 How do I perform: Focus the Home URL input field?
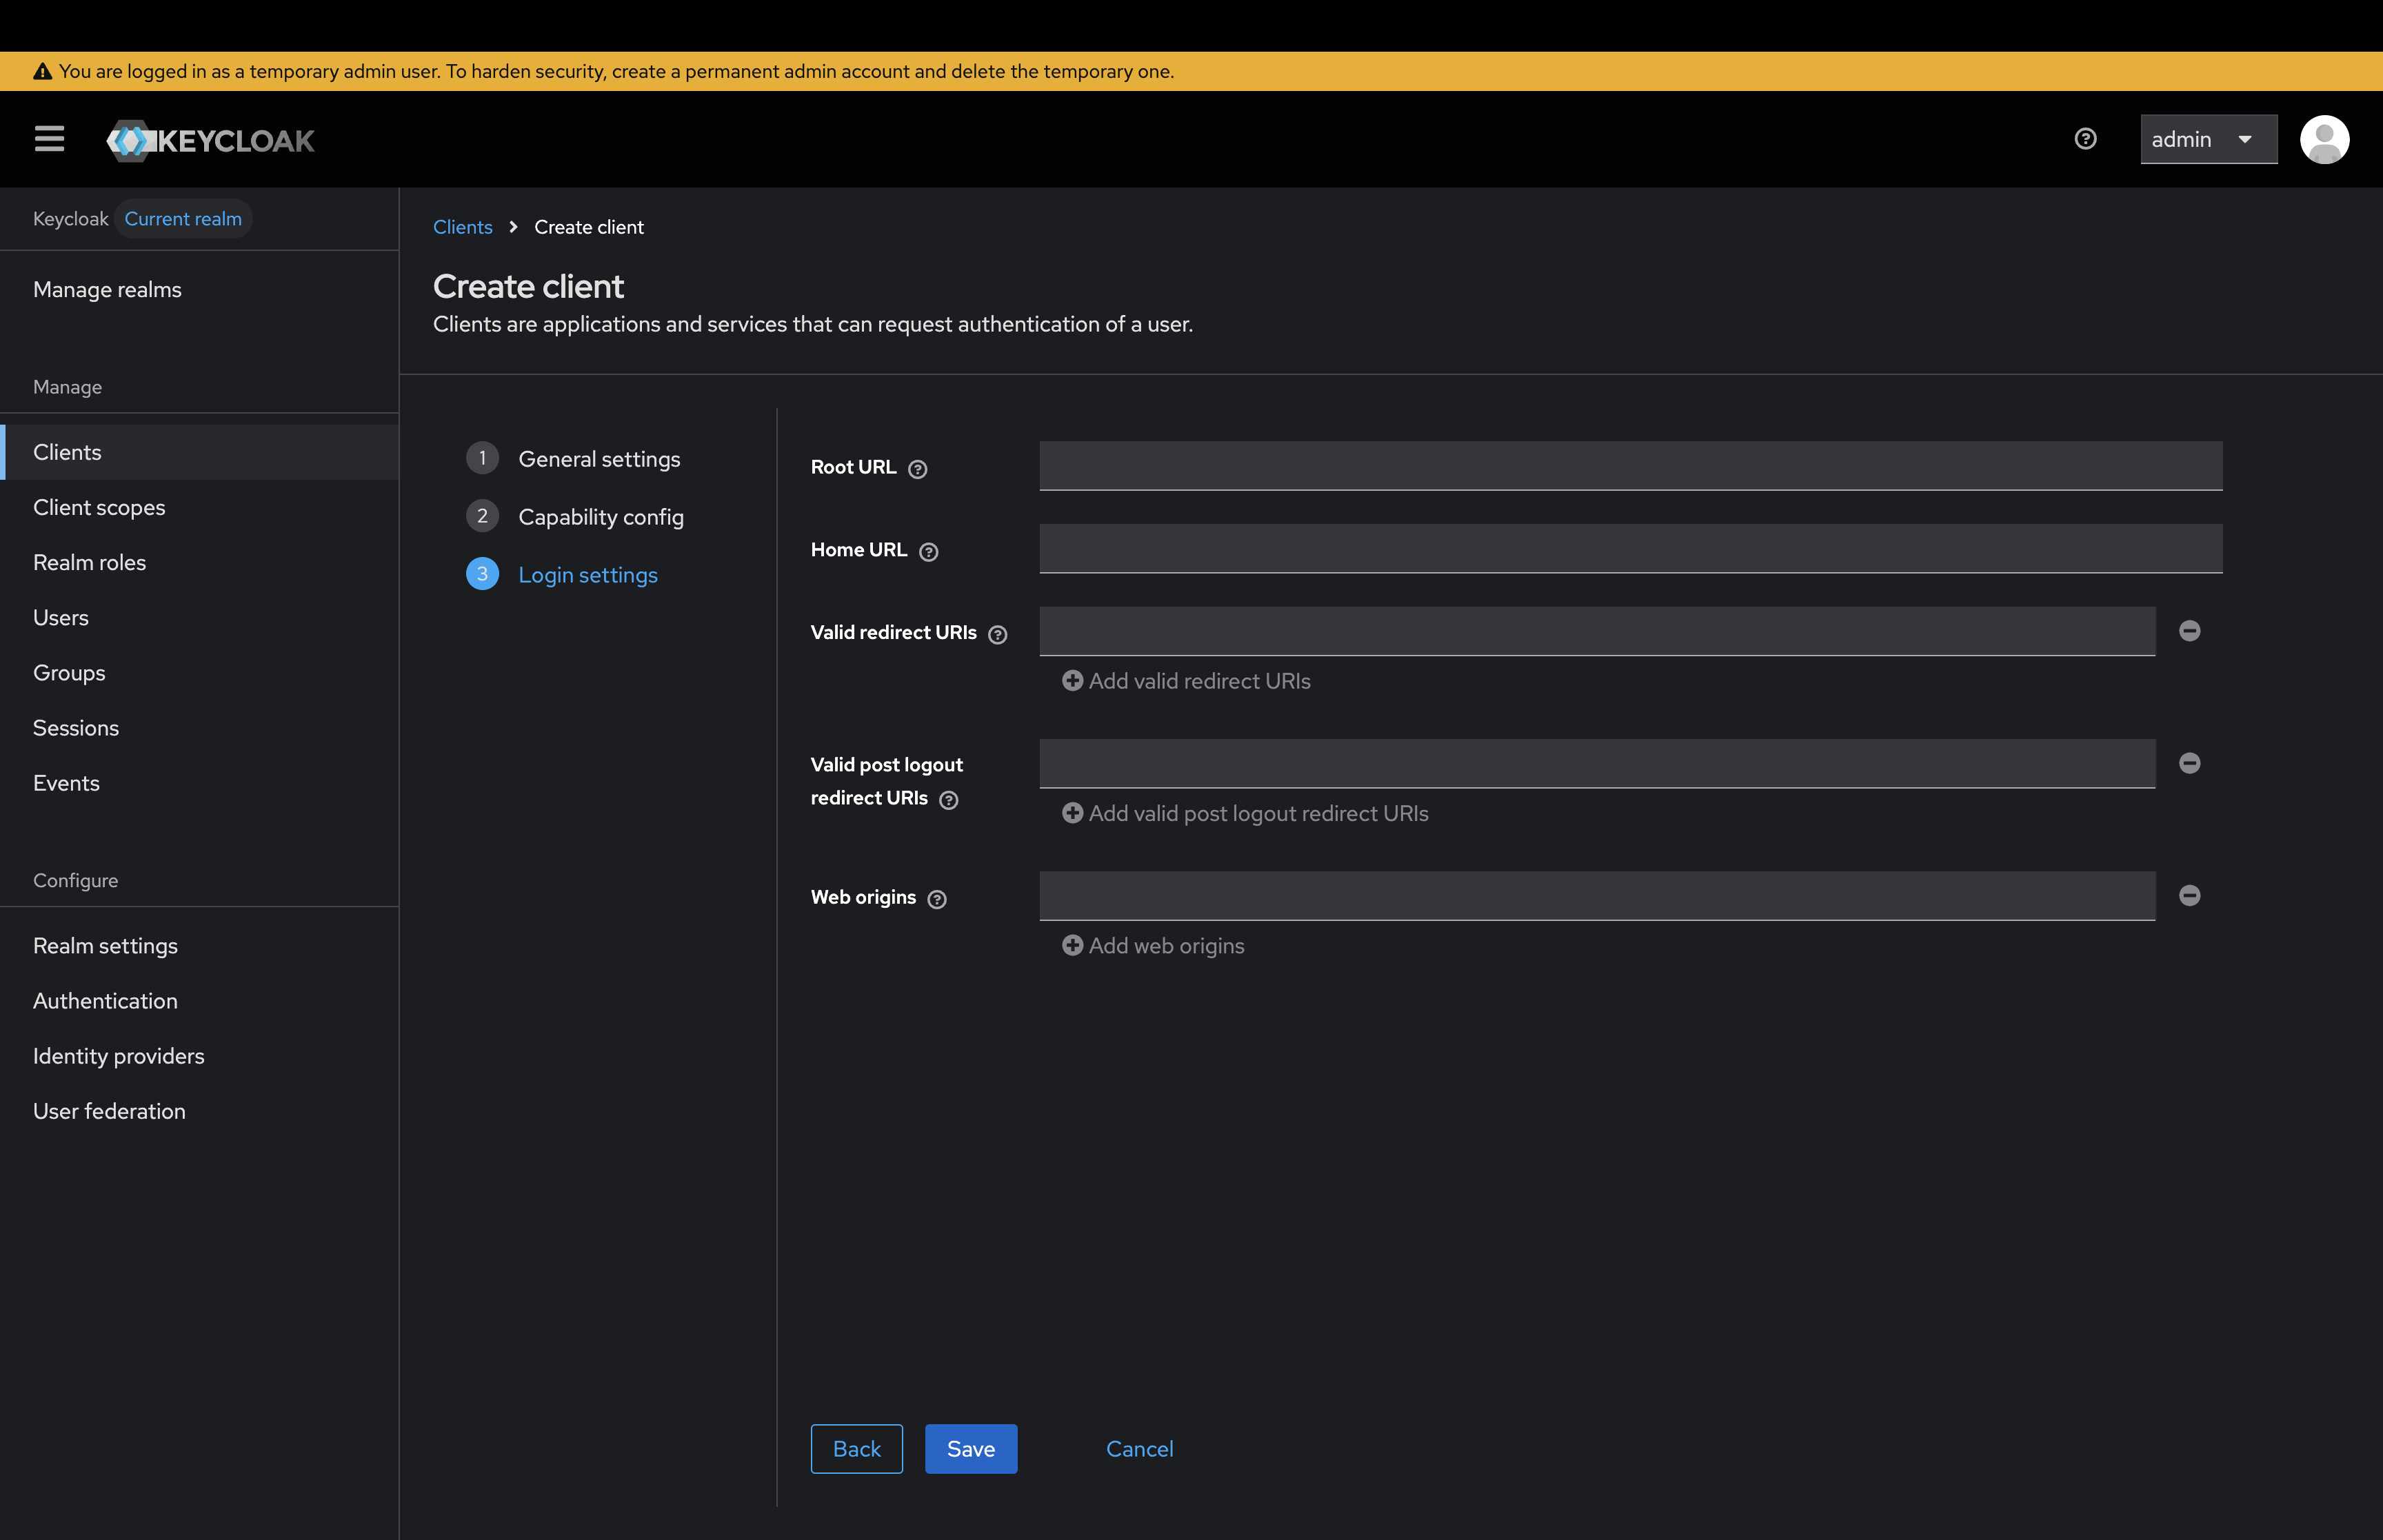click(x=1630, y=549)
